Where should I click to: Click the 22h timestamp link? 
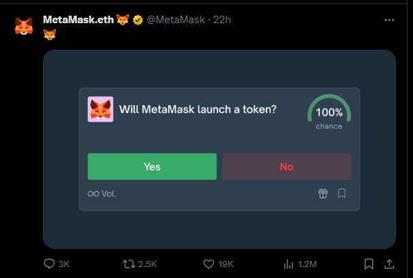click(x=221, y=20)
